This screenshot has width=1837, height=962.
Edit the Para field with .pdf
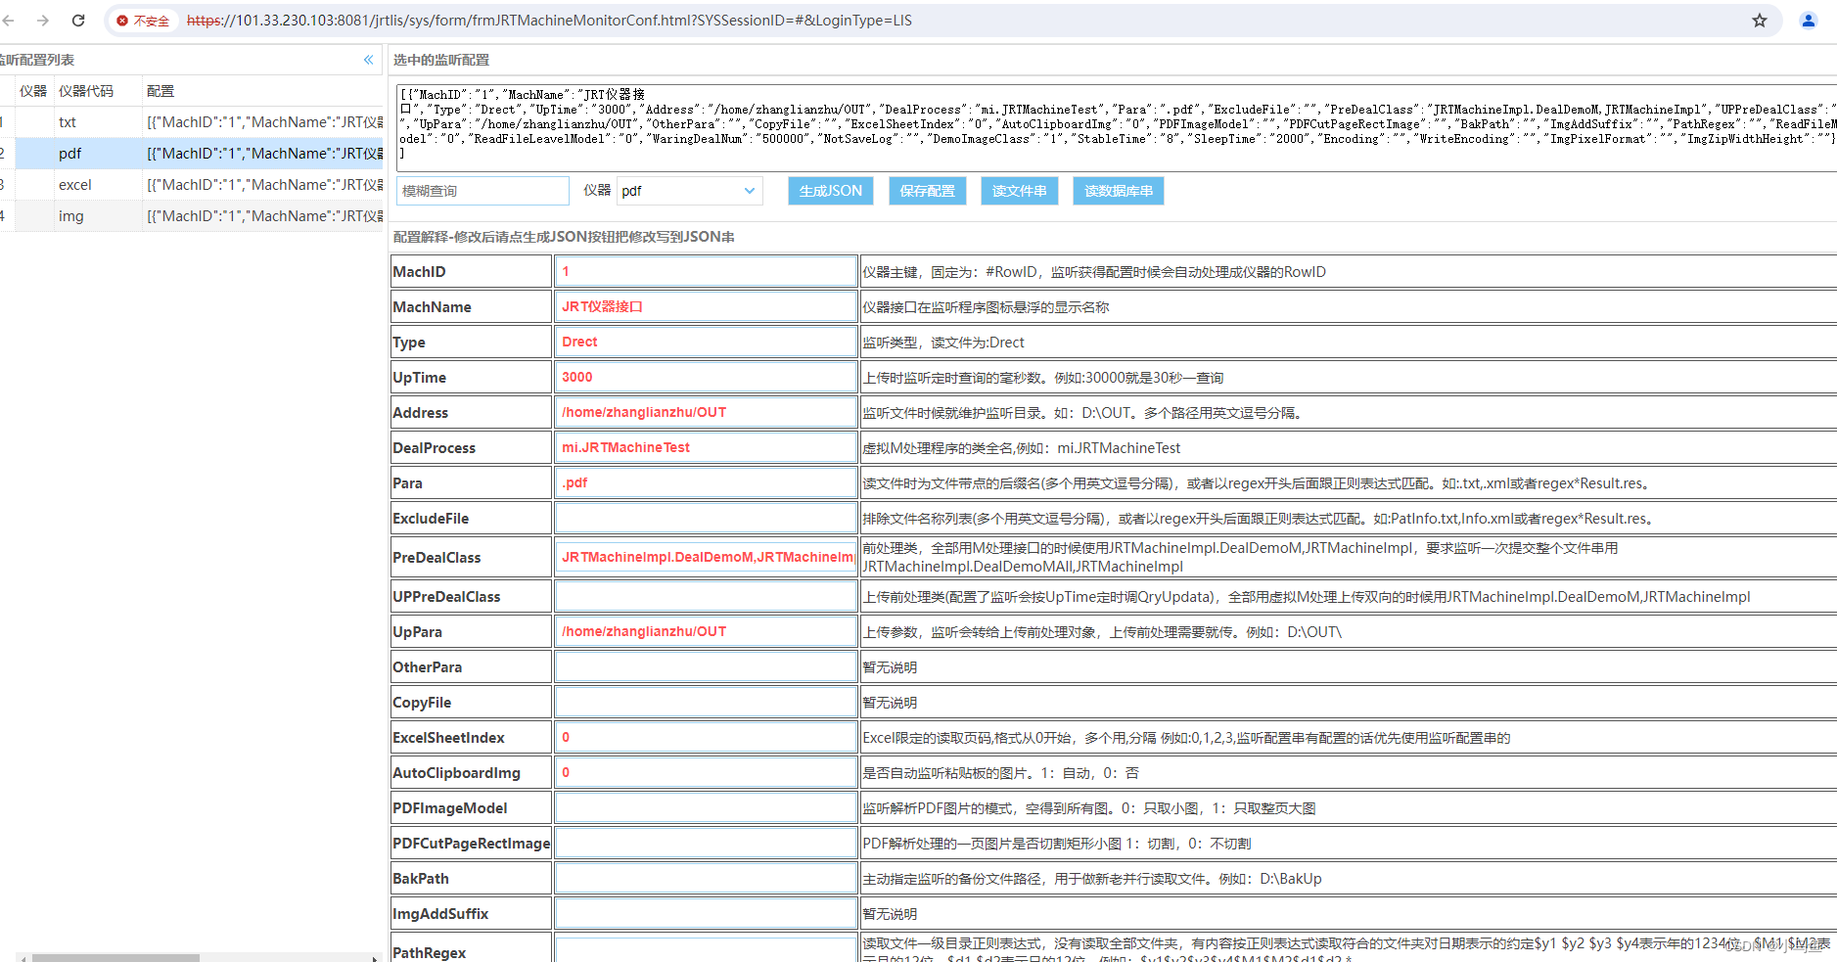tap(706, 482)
